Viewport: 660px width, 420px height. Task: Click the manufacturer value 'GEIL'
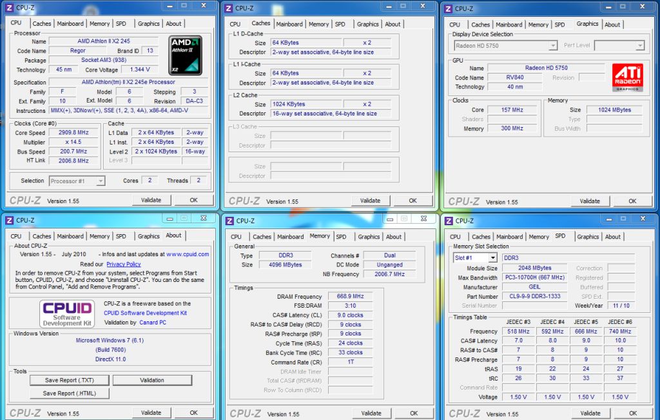[534, 287]
